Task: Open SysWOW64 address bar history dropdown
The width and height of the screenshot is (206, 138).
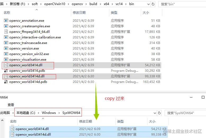Action: click(155, 113)
